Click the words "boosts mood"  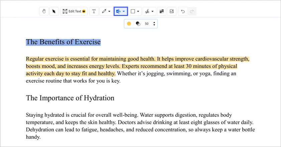coord(41,67)
